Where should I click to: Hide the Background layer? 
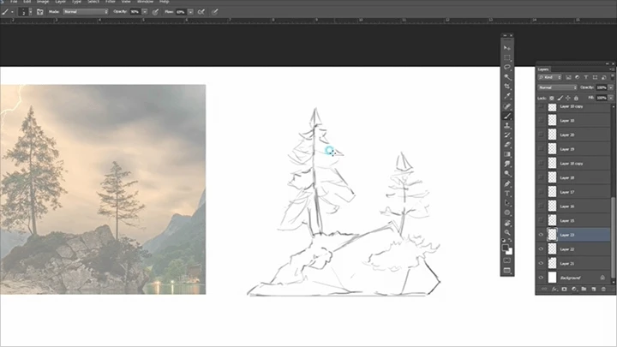[x=541, y=278]
